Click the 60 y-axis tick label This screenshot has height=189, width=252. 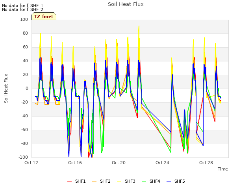tap(25, 47)
